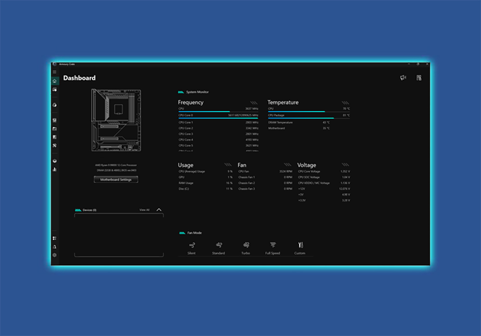
Task: Open notifications with the bell icon
Action: tap(55, 247)
